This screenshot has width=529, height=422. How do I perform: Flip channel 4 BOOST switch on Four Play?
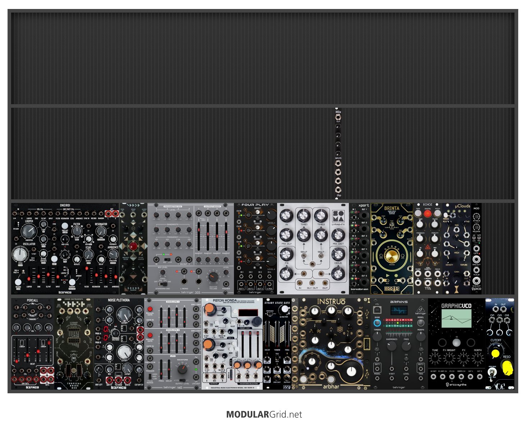pos(258,259)
